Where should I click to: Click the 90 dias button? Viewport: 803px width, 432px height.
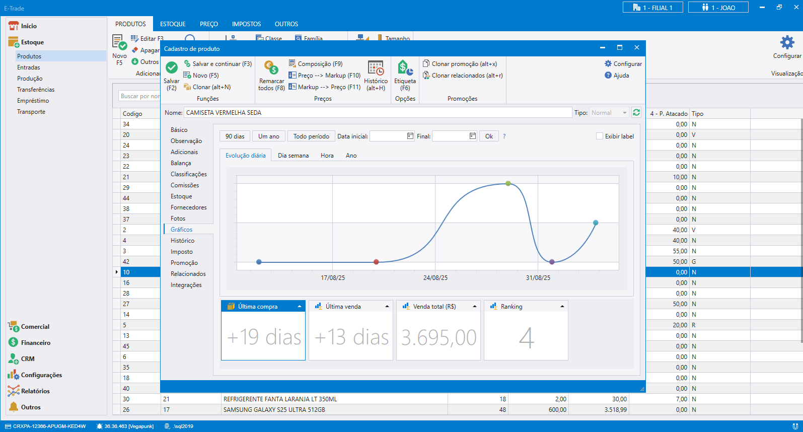pyautogui.click(x=235, y=136)
